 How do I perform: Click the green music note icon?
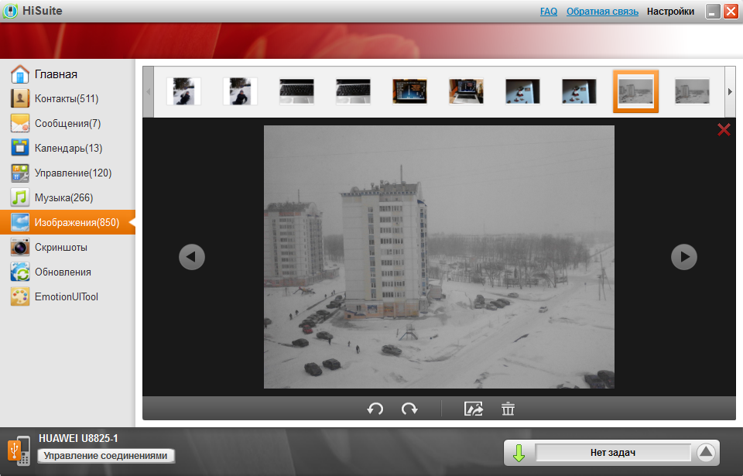(x=20, y=197)
